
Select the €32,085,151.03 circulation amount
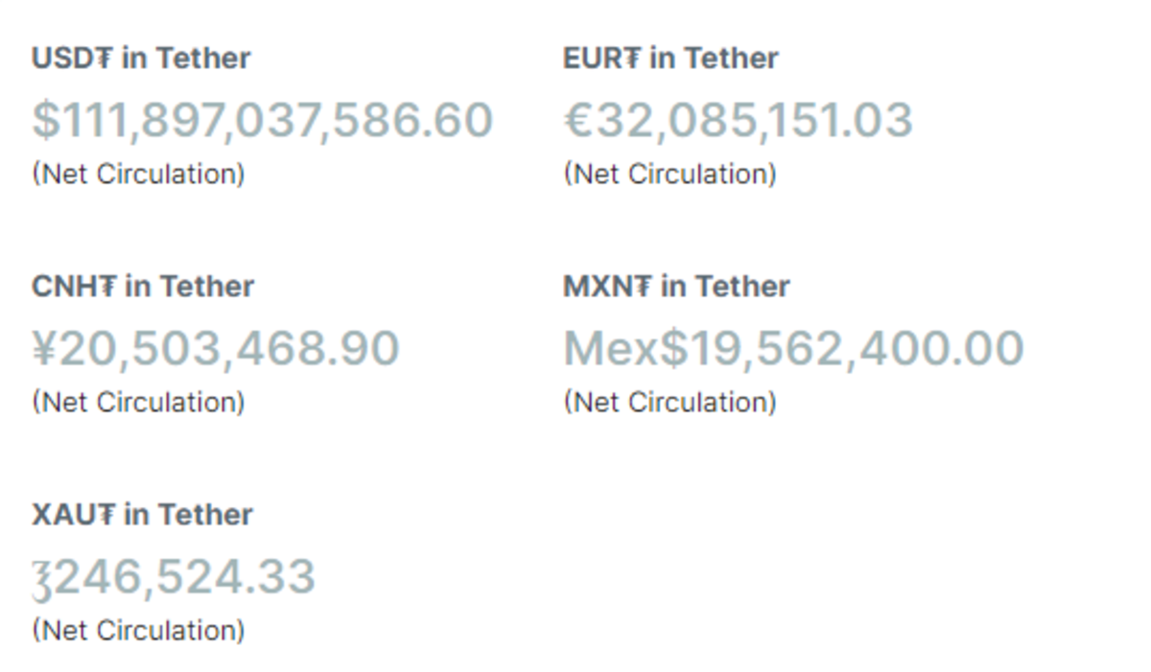tap(739, 120)
